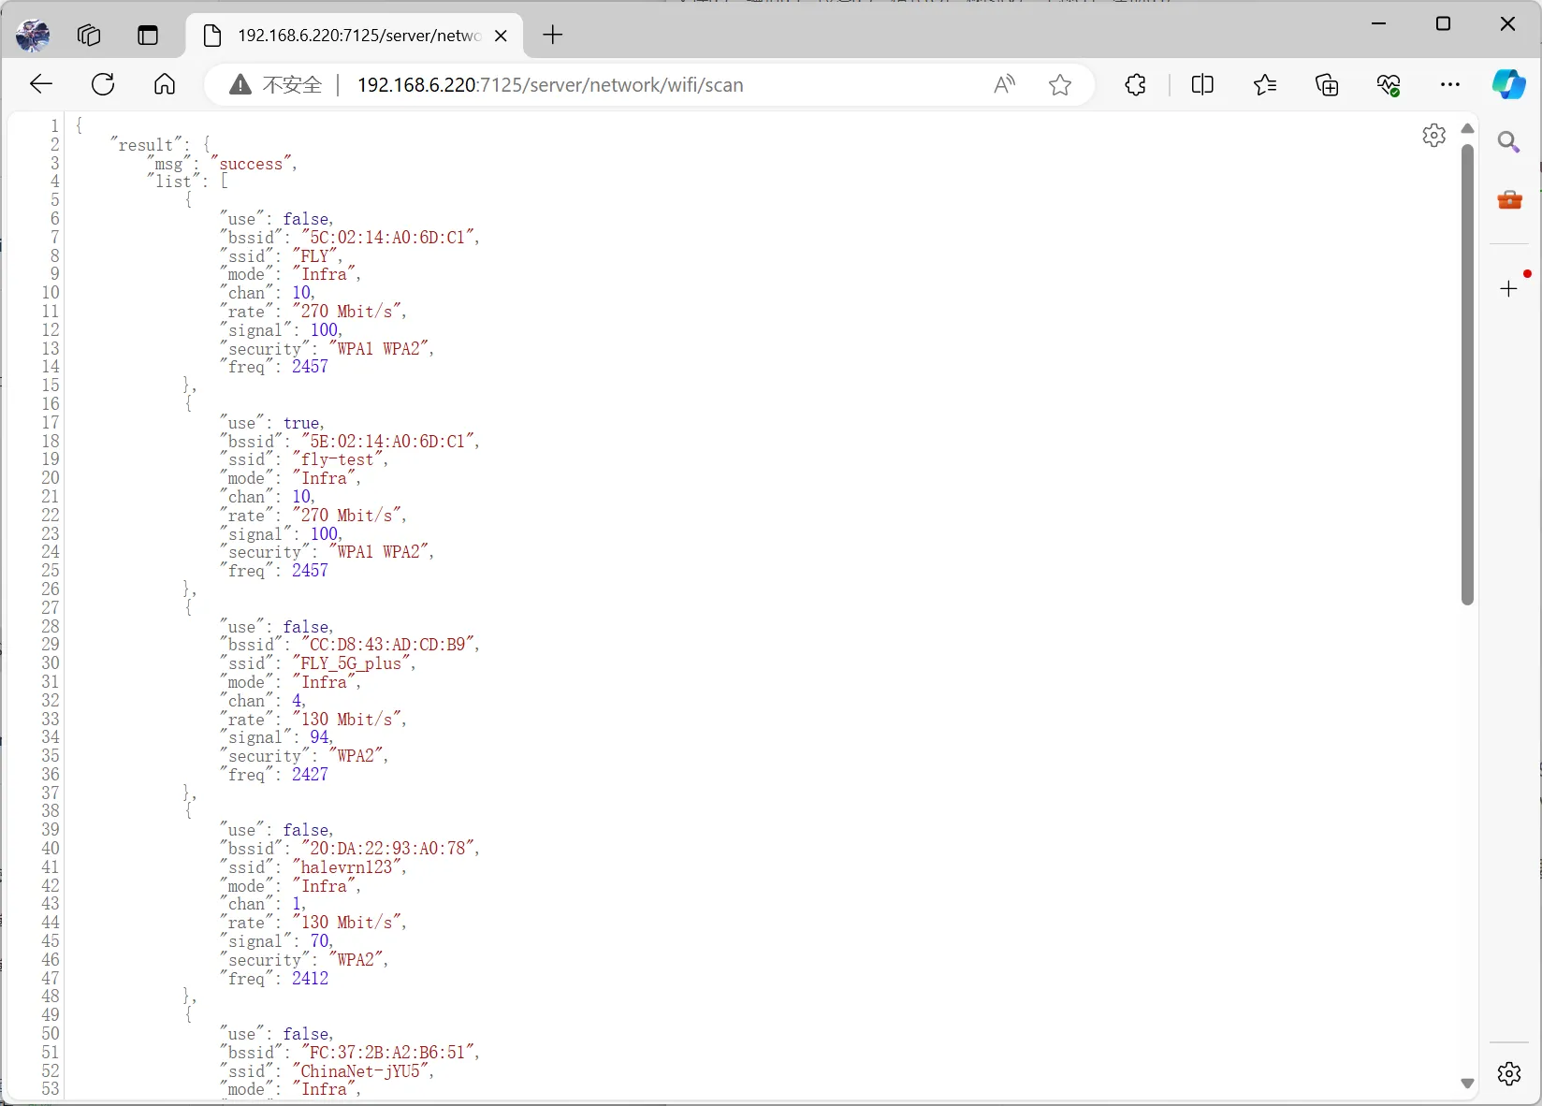Click the browser back arrow
Screen dimensions: 1542x1106
41,84
